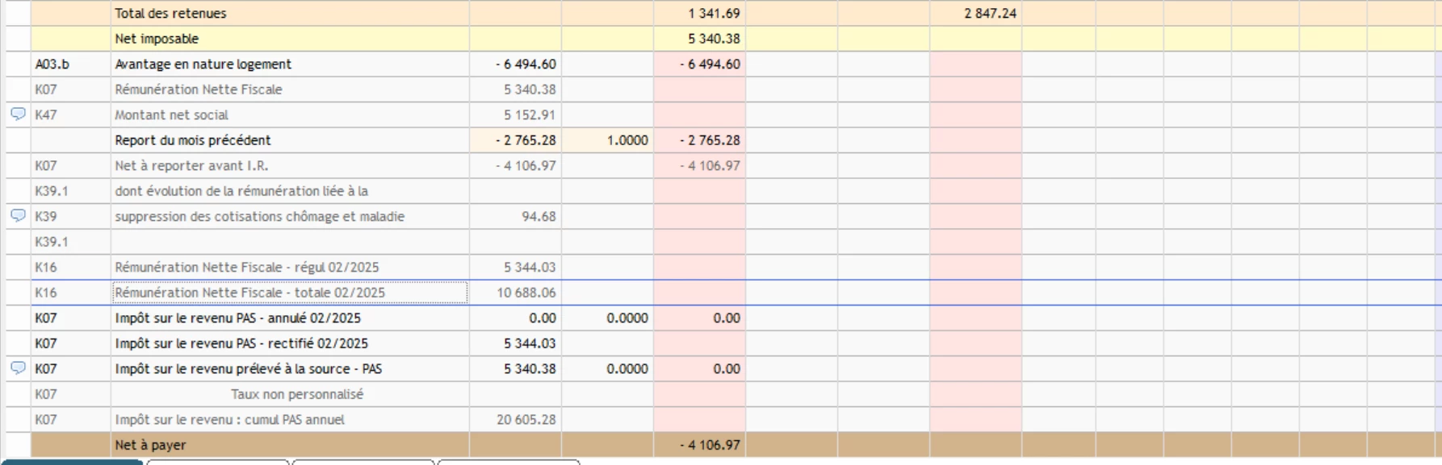Screen dimensions: 1442x465
Task: Open the comment icon on Montant net social row
Action: (18, 114)
